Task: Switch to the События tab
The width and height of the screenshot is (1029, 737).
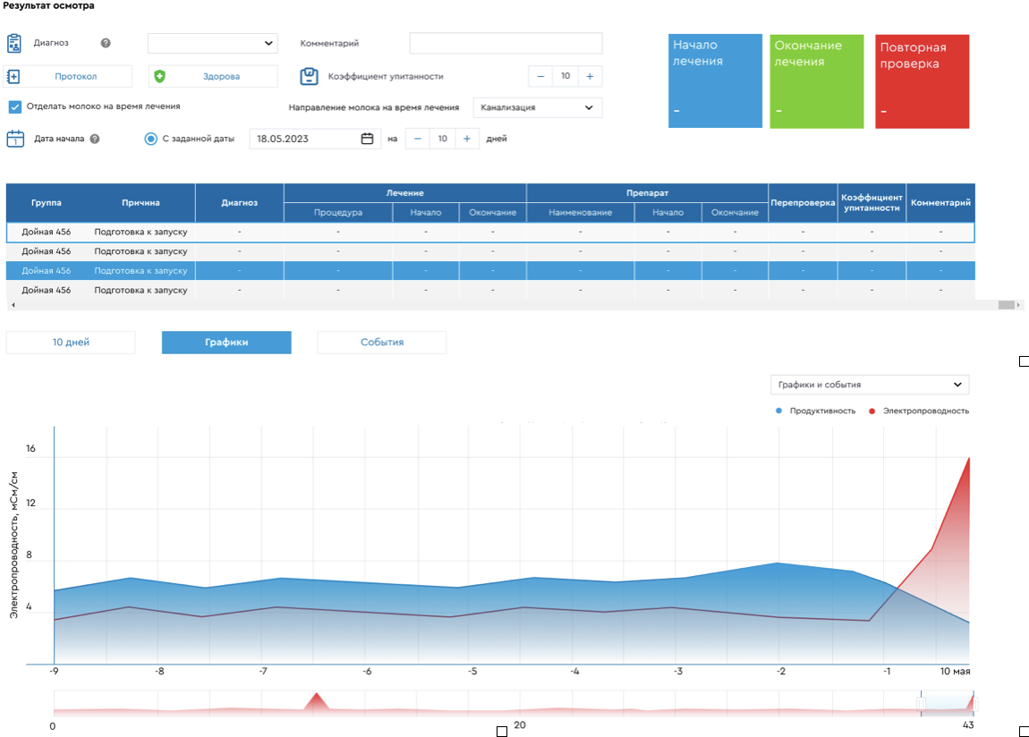Action: pyautogui.click(x=382, y=343)
